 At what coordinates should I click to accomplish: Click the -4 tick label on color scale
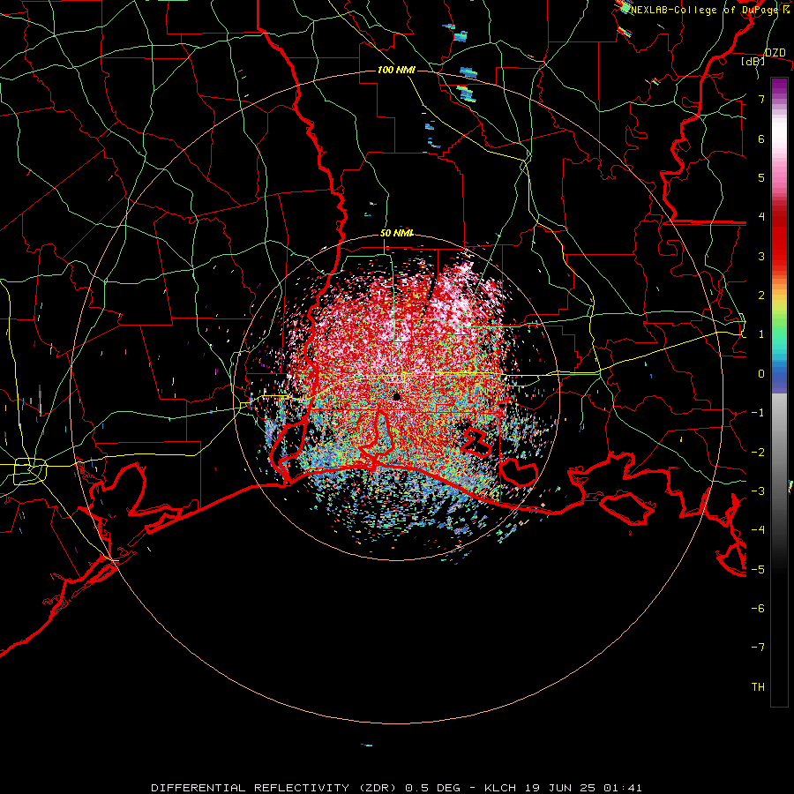[x=758, y=530]
